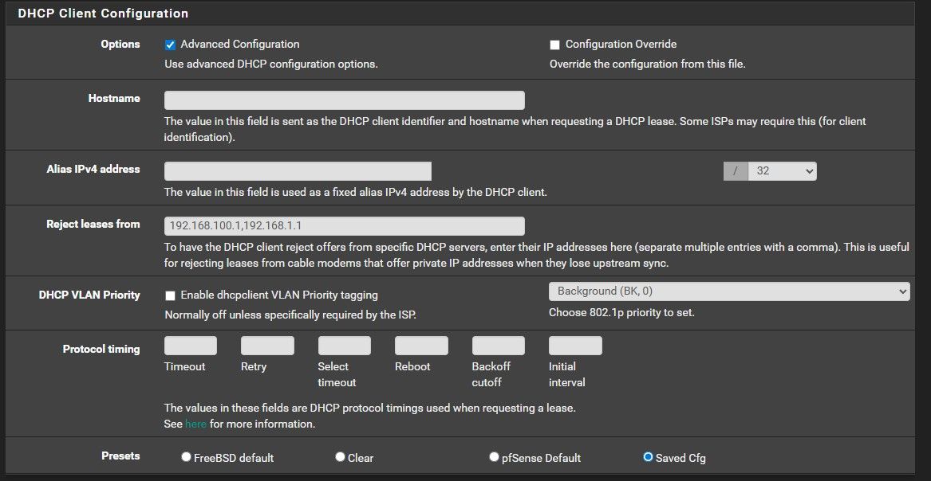931x481 pixels.
Task: Click the 'Alias IPv4 address' label
Action: tap(93, 169)
